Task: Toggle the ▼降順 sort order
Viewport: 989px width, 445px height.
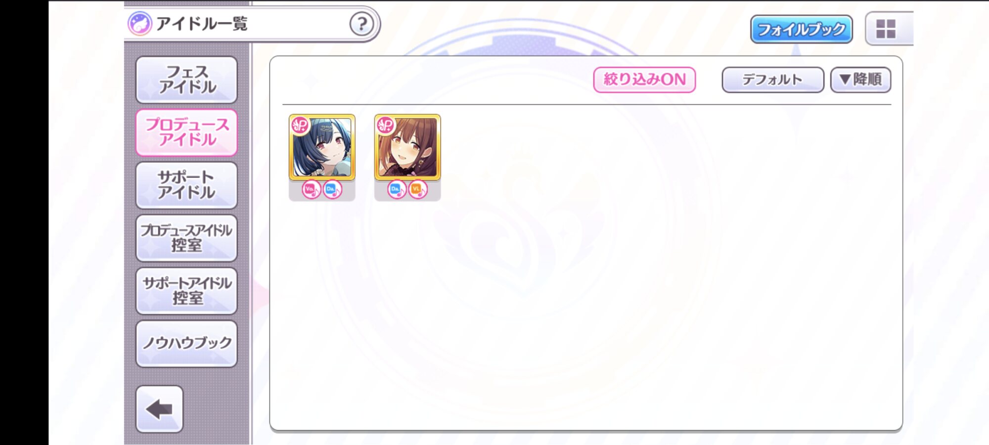Action: click(860, 80)
